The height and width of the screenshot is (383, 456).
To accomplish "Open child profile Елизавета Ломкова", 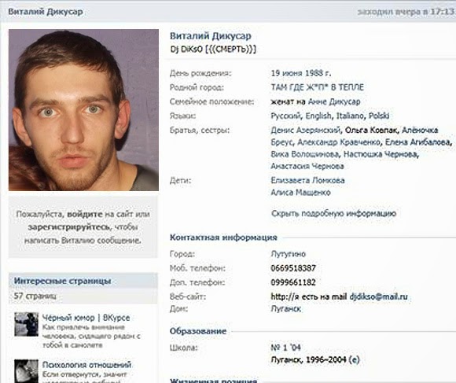I will click(x=307, y=180).
